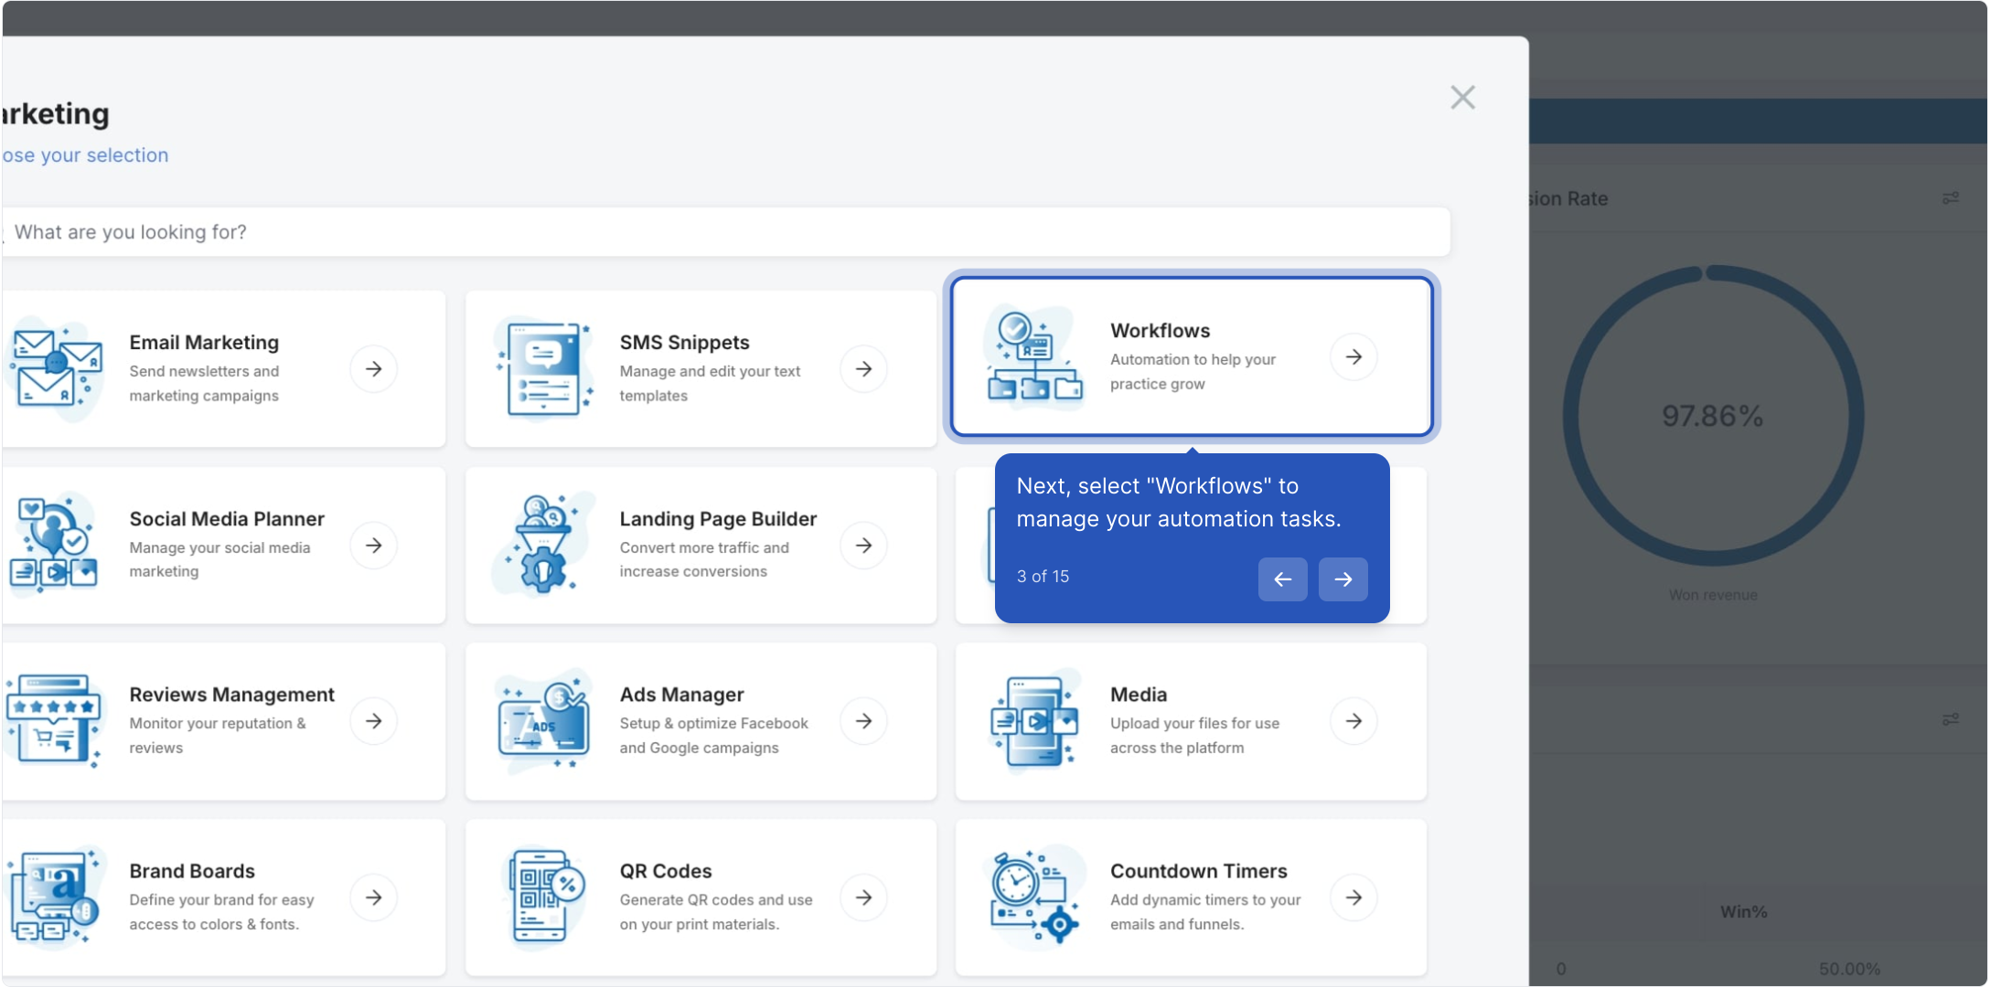Click the Workflows card arrow button
The image size is (1990, 987).
click(x=1353, y=357)
